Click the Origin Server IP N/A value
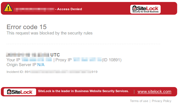 point(41,65)
